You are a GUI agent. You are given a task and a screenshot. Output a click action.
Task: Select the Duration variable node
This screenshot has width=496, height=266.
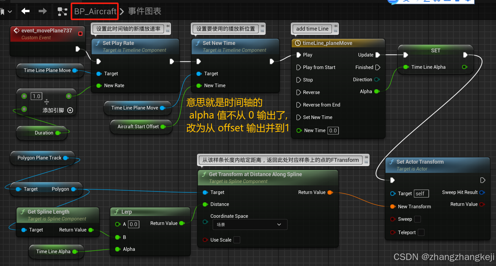pos(42,133)
